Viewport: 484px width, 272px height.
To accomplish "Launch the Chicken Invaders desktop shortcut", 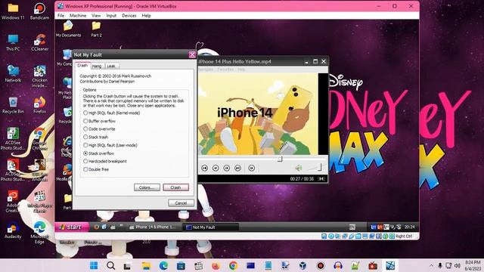I will 39,76.
